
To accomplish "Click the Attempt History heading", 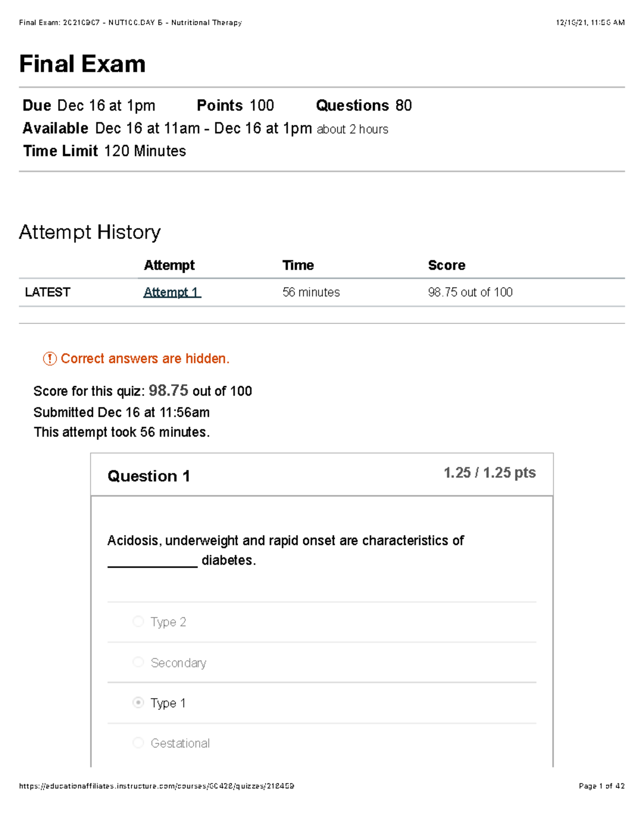I will (x=90, y=232).
